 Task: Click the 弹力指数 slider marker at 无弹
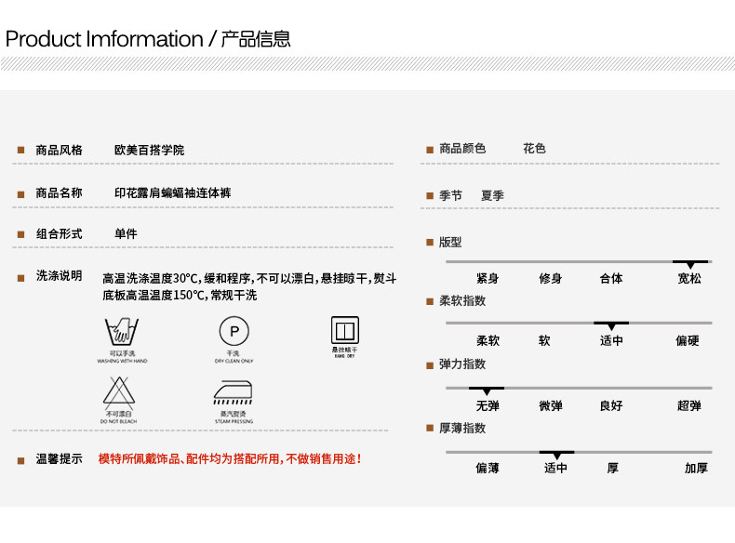pos(487,391)
